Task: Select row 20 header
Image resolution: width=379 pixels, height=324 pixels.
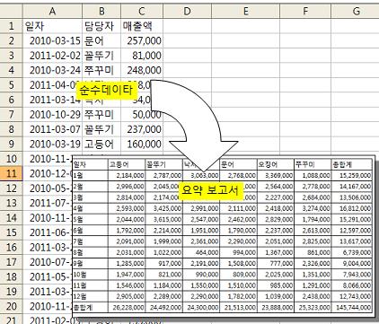Action: pos(11,306)
